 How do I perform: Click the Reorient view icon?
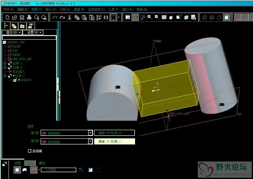click(x=171, y=17)
